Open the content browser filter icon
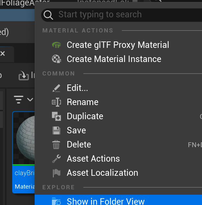Image resolution: width=202 pixels, height=205 pixels. click(19, 100)
